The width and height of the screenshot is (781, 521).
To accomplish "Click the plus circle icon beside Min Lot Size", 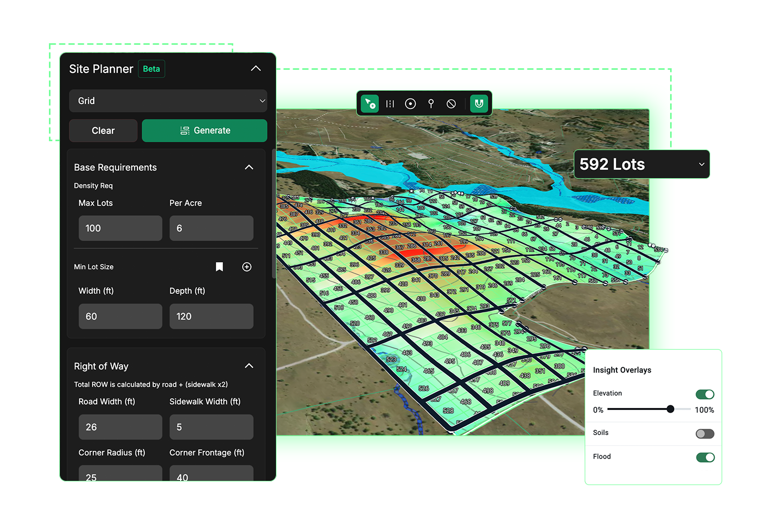I will 247,267.
